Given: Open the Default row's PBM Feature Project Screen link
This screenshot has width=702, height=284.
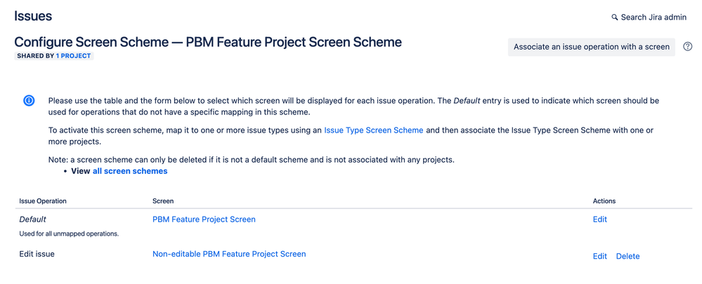Looking at the screenshot, I should pyautogui.click(x=204, y=219).
